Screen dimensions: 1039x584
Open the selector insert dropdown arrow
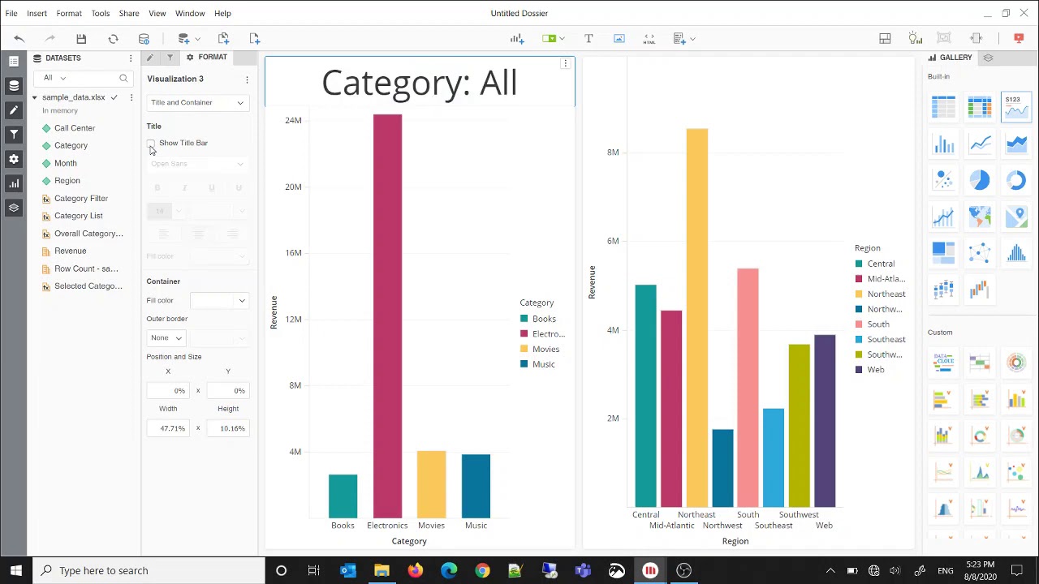point(562,39)
